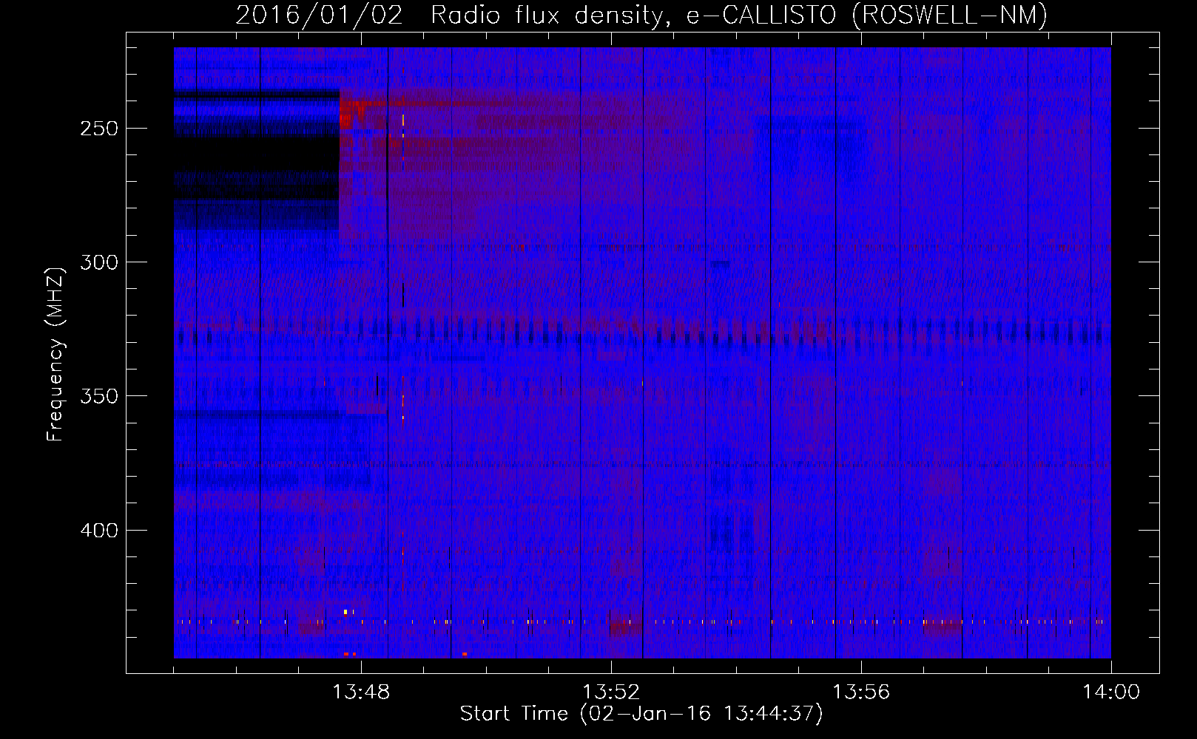Select the 250 frequency tick label
This screenshot has width=1197, height=739.
99,129
